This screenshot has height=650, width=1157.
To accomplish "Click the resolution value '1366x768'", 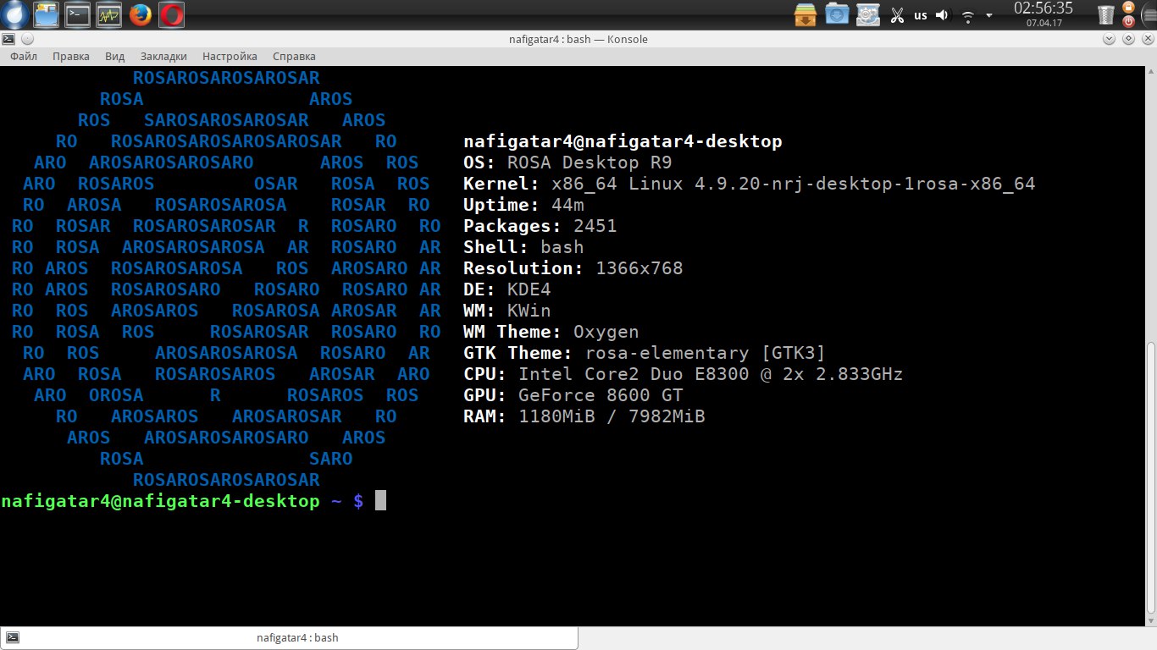I will 639,268.
